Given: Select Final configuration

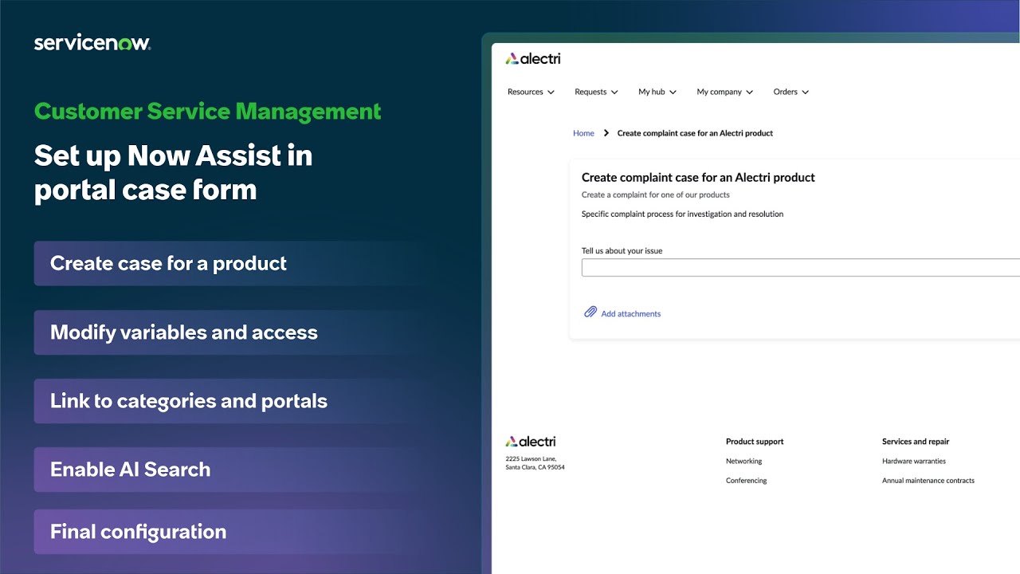Looking at the screenshot, I should click(x=138, y=531).
